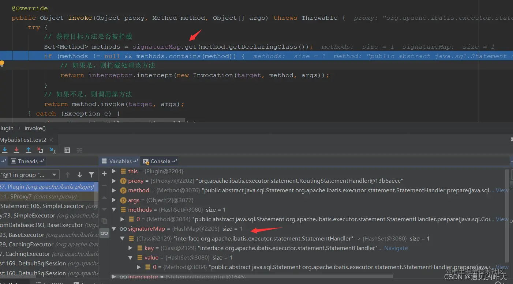Select the SimpleExecutor Statement:106 stack frame
The height and width of the screenshot is (284, 513).
[x=49, y=206]
